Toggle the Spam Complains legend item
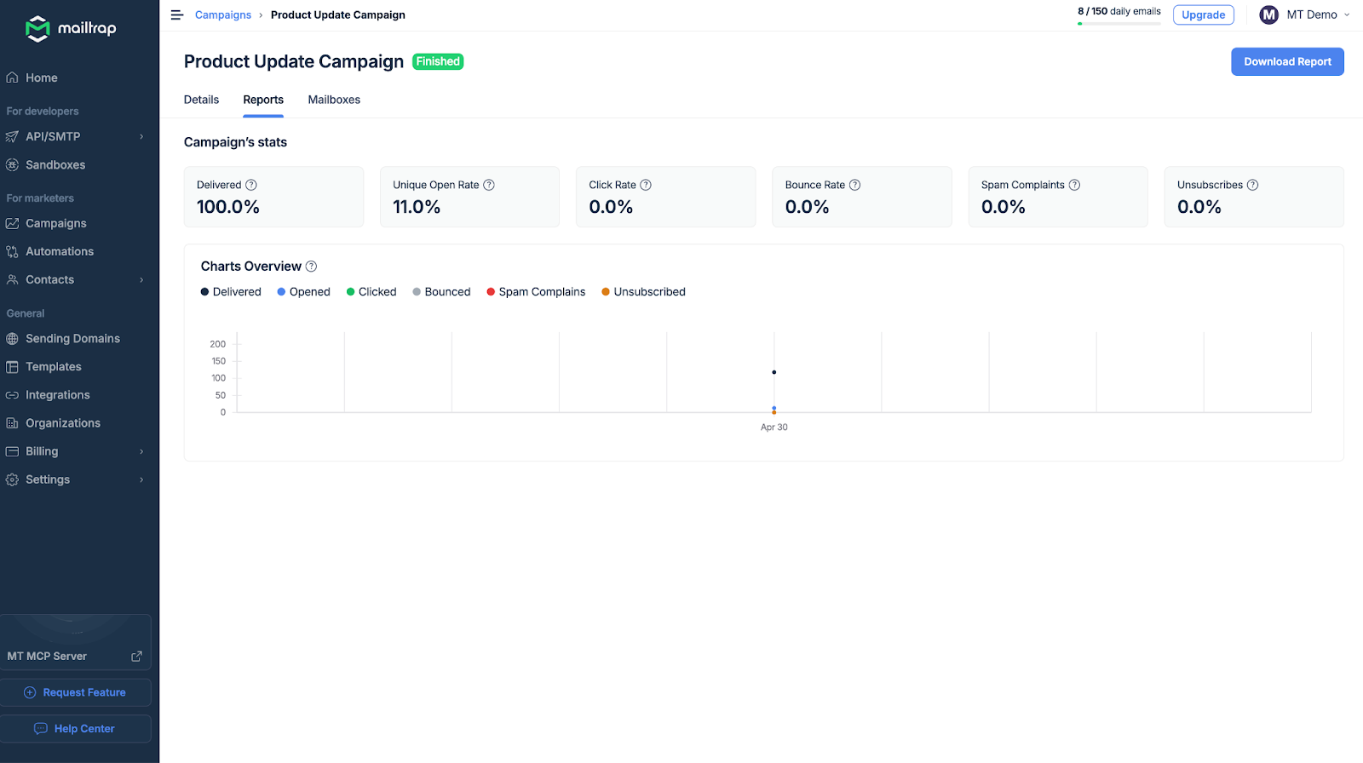Image resolution: width=1363 pixels, height=763 pixels. tap(536, 292)
